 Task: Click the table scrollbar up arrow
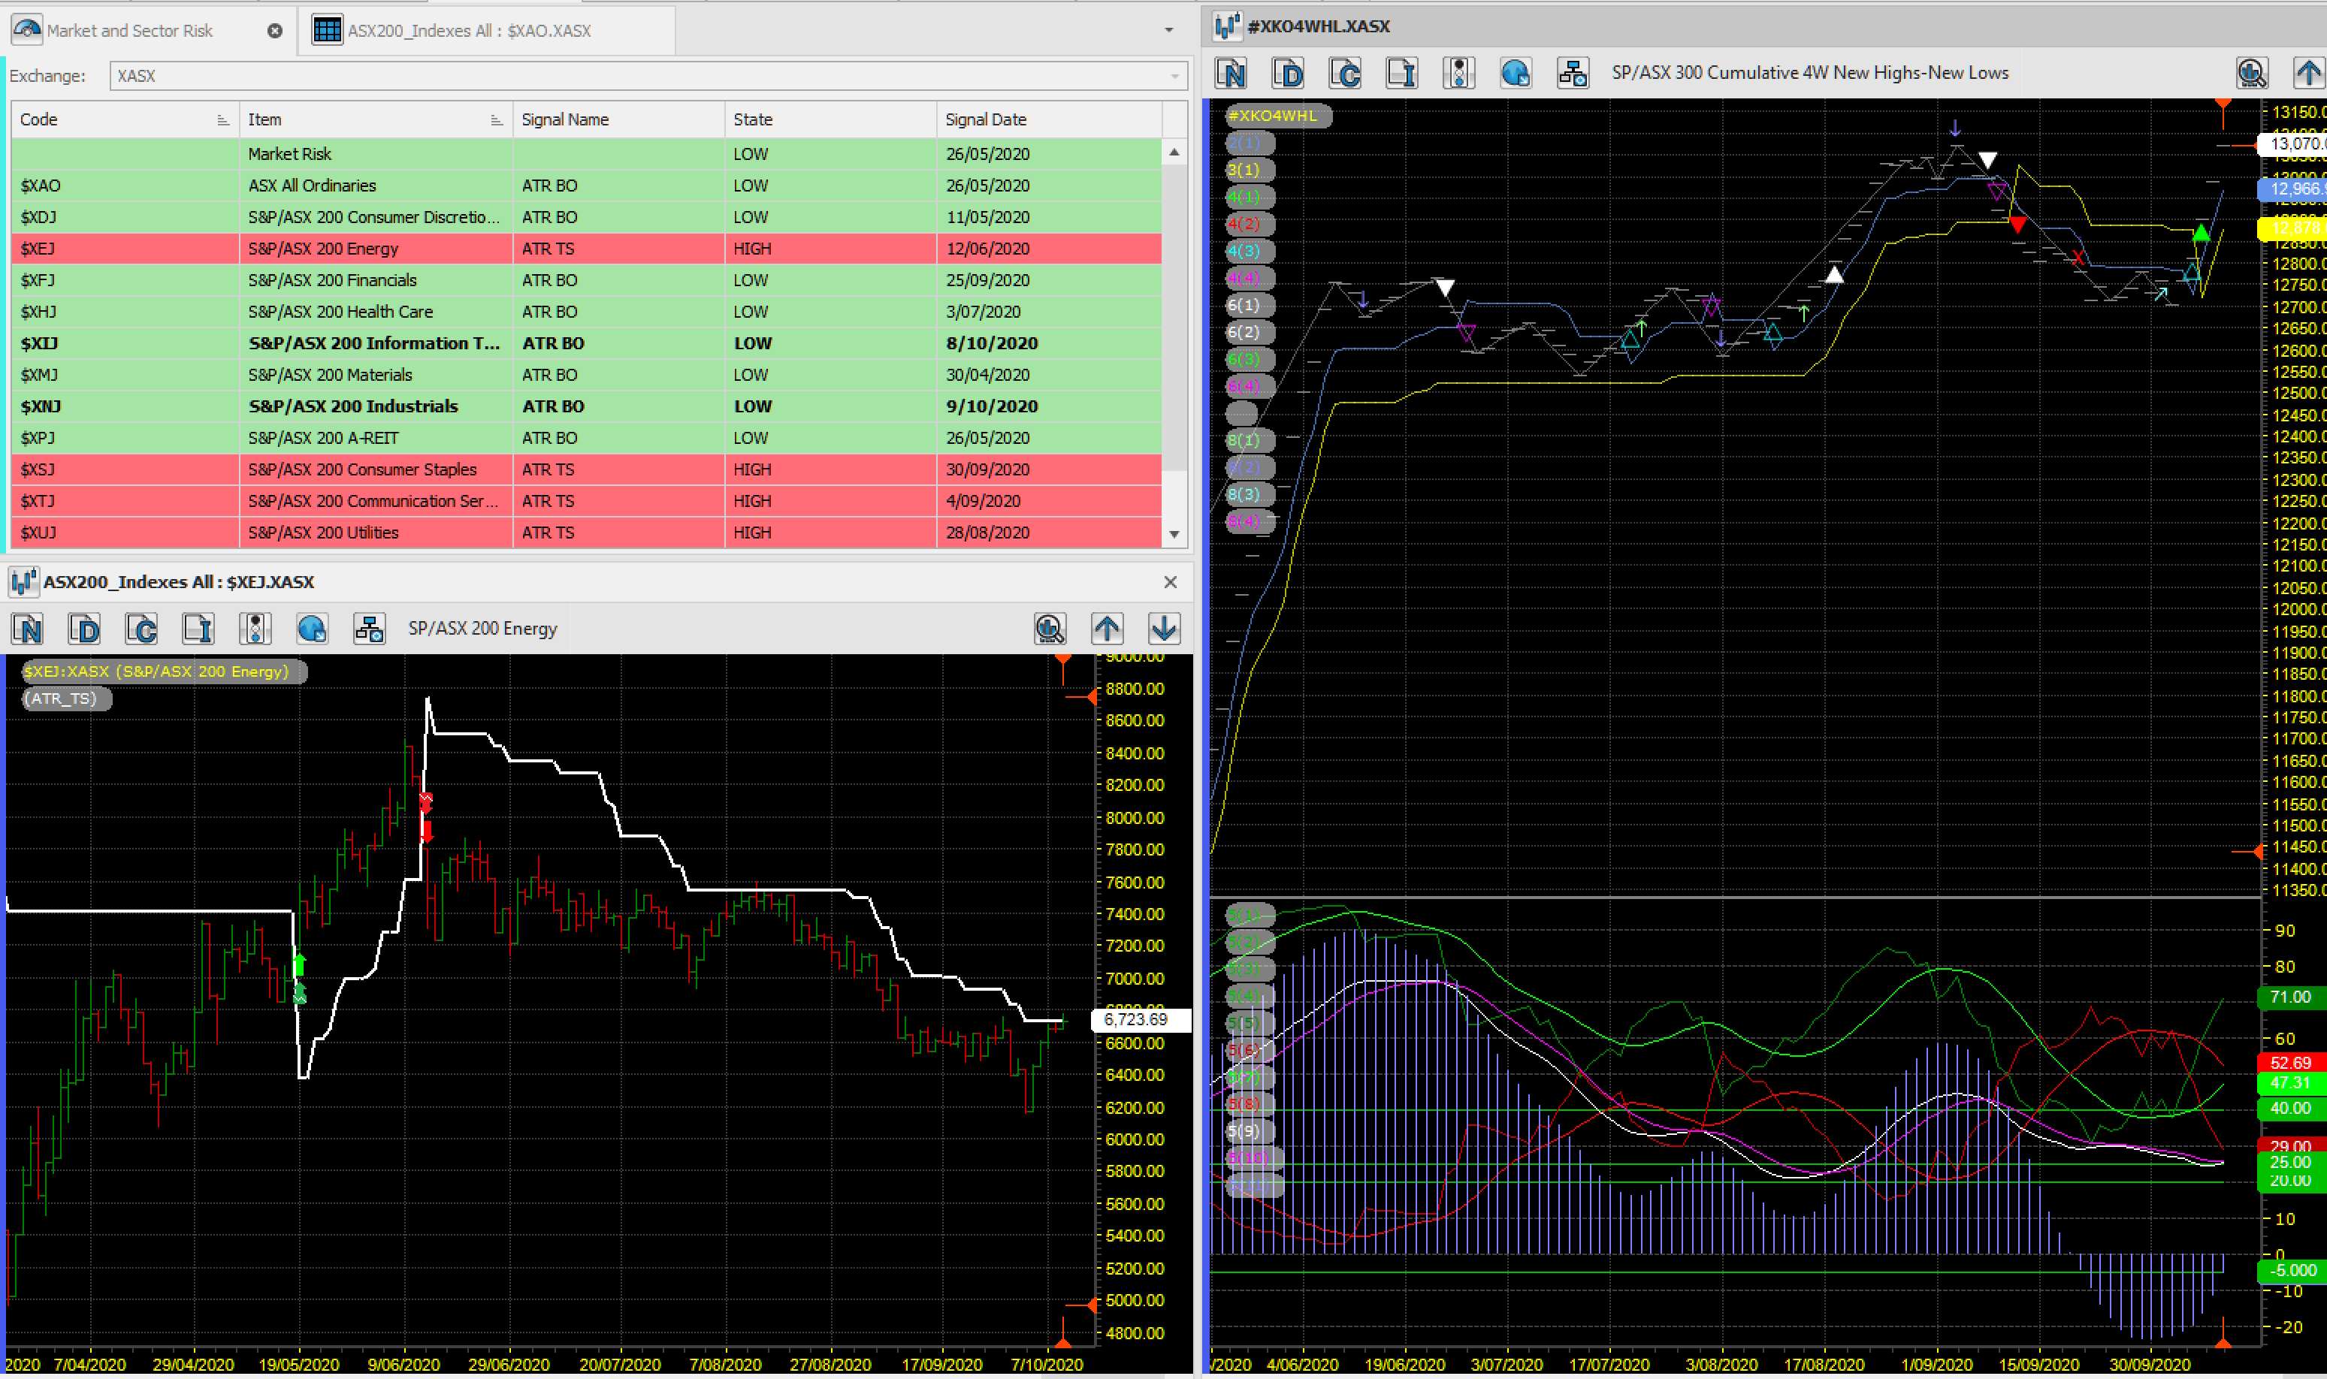(1174, 152)
